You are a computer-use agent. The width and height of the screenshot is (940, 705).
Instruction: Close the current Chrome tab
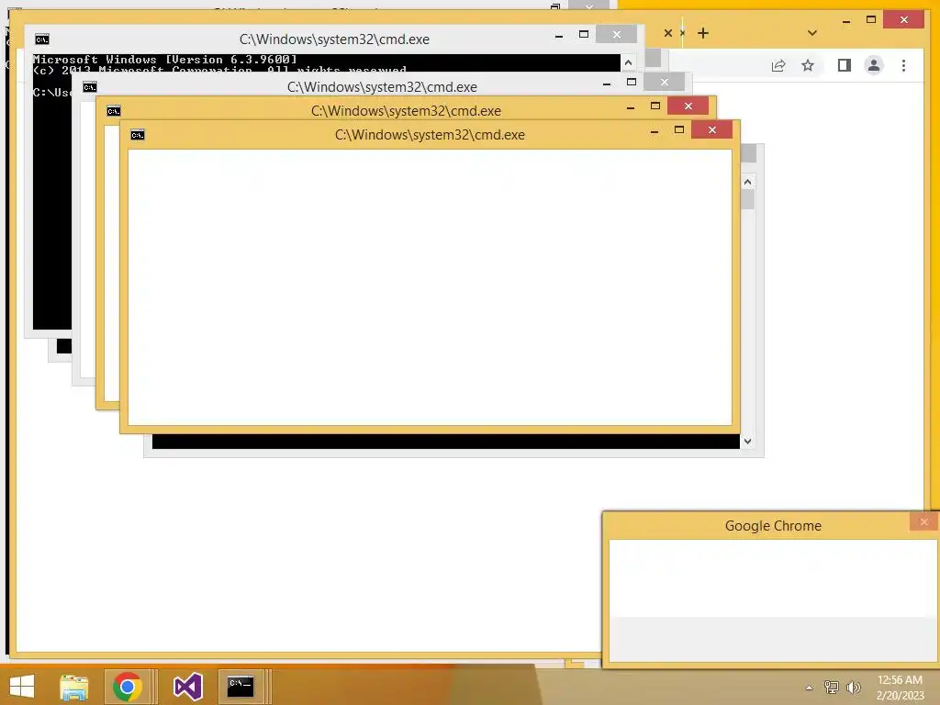[668, 34]
